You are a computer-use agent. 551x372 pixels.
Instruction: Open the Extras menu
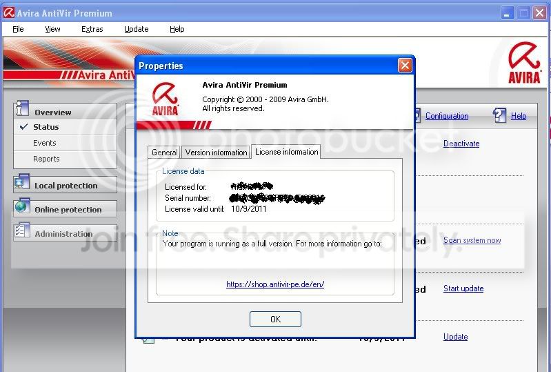92,29
